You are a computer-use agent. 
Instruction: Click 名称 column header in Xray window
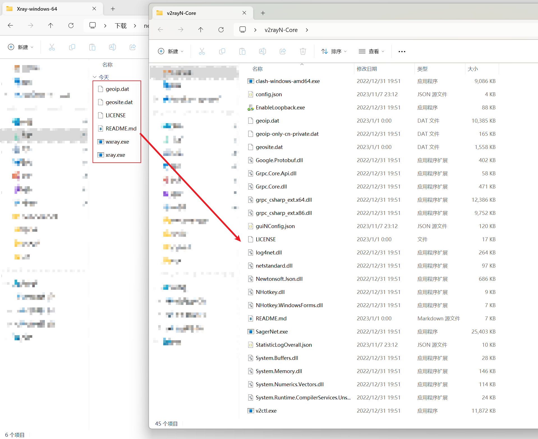pos(107,65)
